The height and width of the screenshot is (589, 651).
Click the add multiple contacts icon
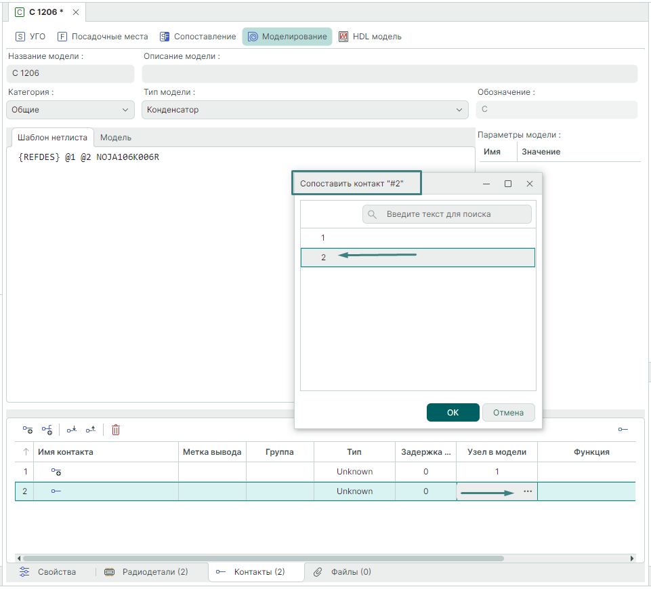coord(47,430)
